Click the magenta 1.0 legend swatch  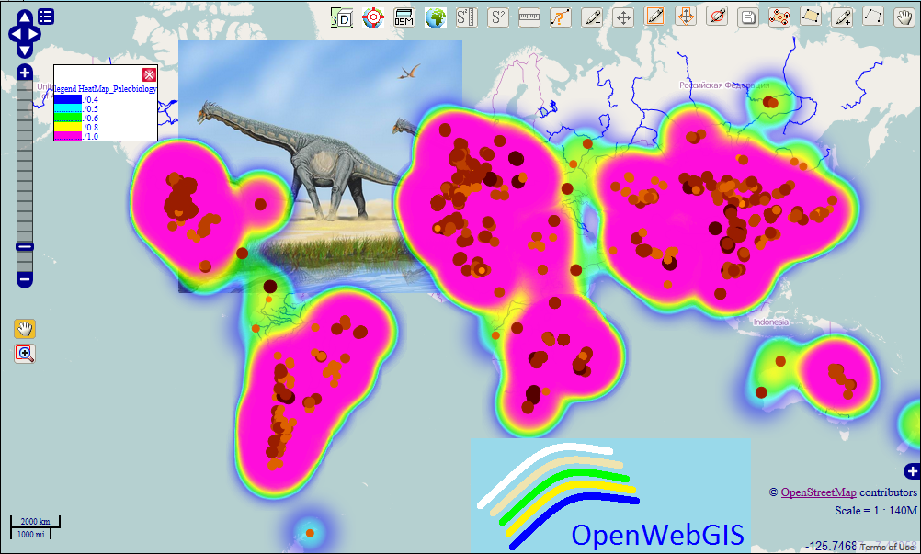pos(67,136)
